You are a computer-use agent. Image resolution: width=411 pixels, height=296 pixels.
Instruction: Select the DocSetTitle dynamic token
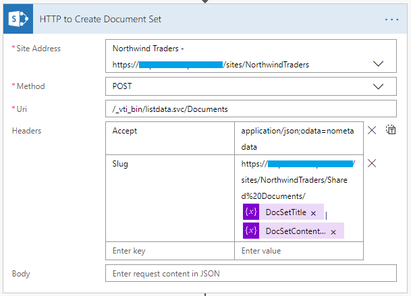pyautogui.click(x=285, y=212)
